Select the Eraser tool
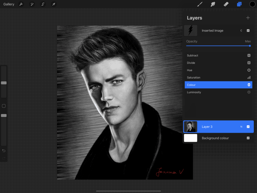Image resolution: width=257 pixels, height=193 pixels. 226,4
